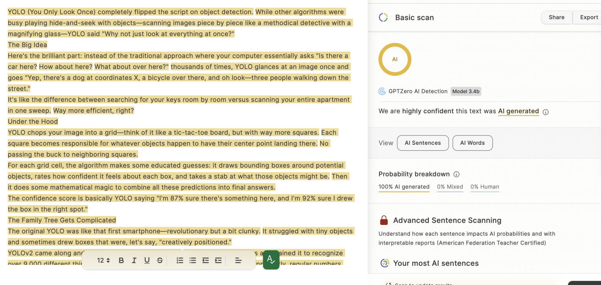Click info icon beside AI generated

[546, 112]
